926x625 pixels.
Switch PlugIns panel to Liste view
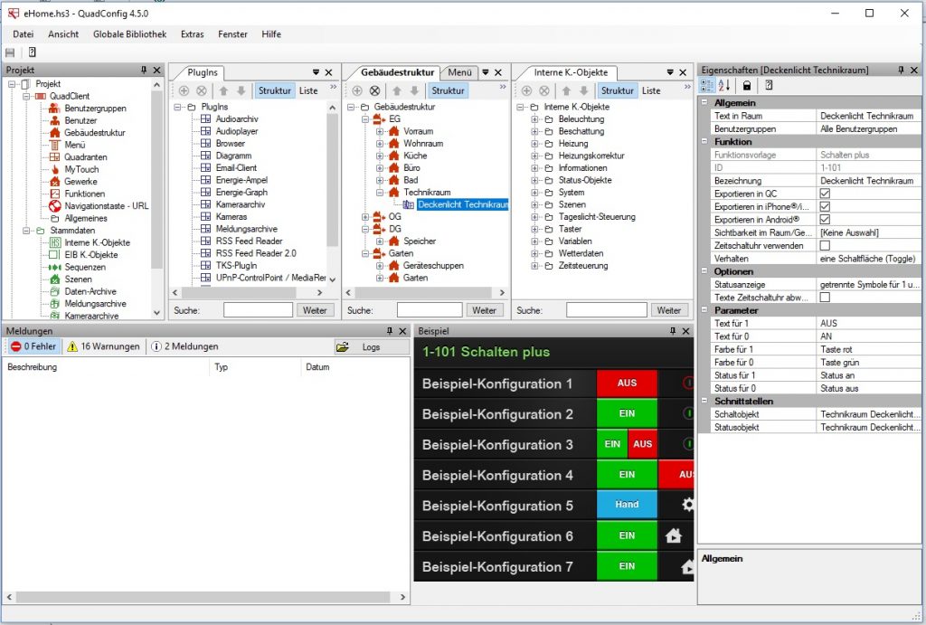[x=308, y=90]
